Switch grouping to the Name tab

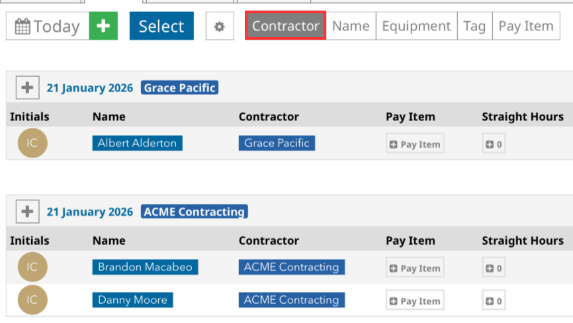[x=351, y=26]
